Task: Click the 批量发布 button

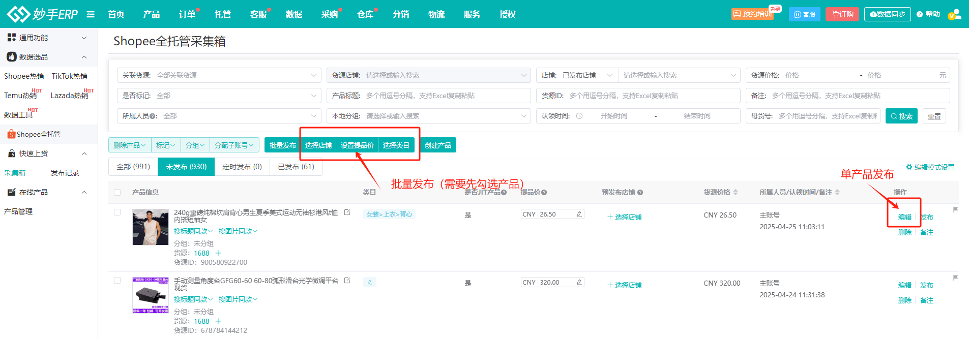Action: pos(282,145)
